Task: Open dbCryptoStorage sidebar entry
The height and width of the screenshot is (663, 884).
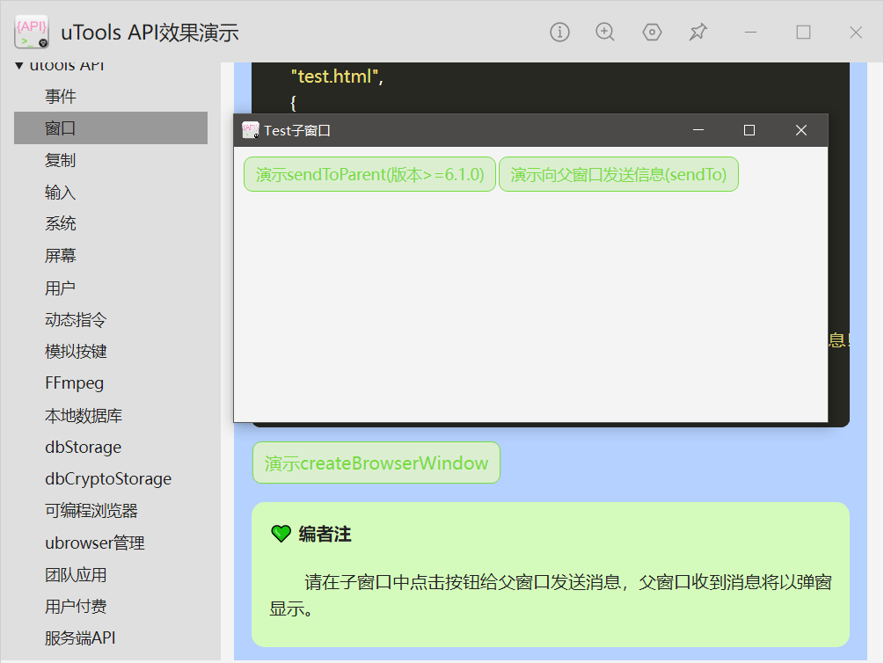Action: [111, 478]
